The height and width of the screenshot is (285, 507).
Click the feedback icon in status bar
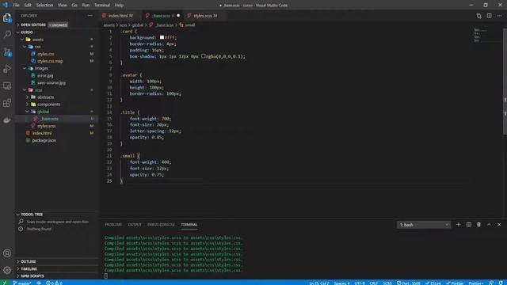point(491,283)
